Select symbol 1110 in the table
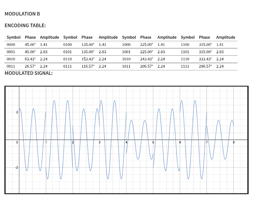 coord(185,59)
